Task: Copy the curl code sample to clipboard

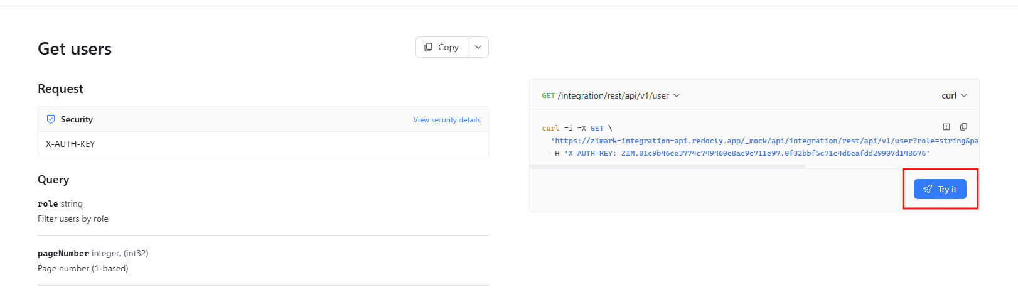Action: pos(963,127)
